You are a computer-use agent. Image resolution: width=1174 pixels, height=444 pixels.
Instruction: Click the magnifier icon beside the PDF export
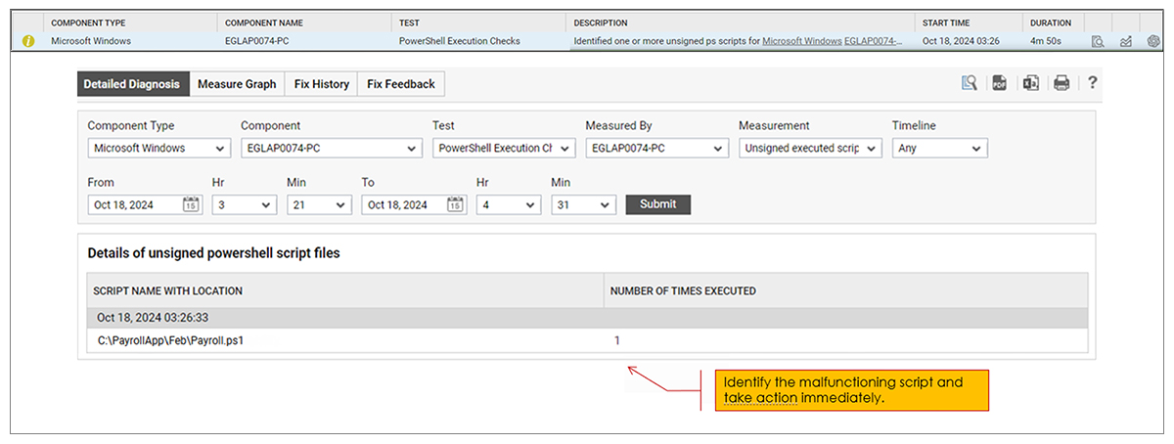pos(969,84)
